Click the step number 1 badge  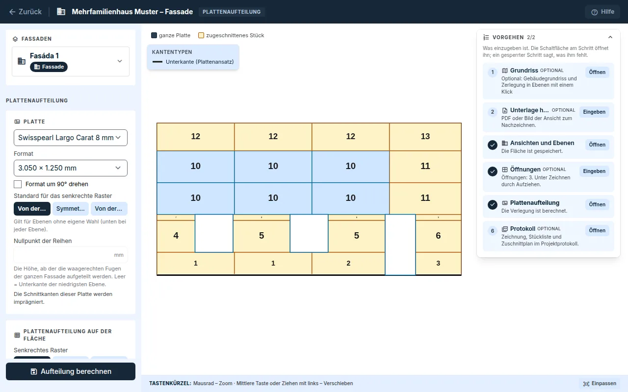[493, 73]
